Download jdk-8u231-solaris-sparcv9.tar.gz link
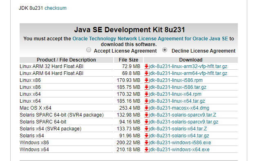The height and width of the screenshot is (161, 255). pos(183,122)
